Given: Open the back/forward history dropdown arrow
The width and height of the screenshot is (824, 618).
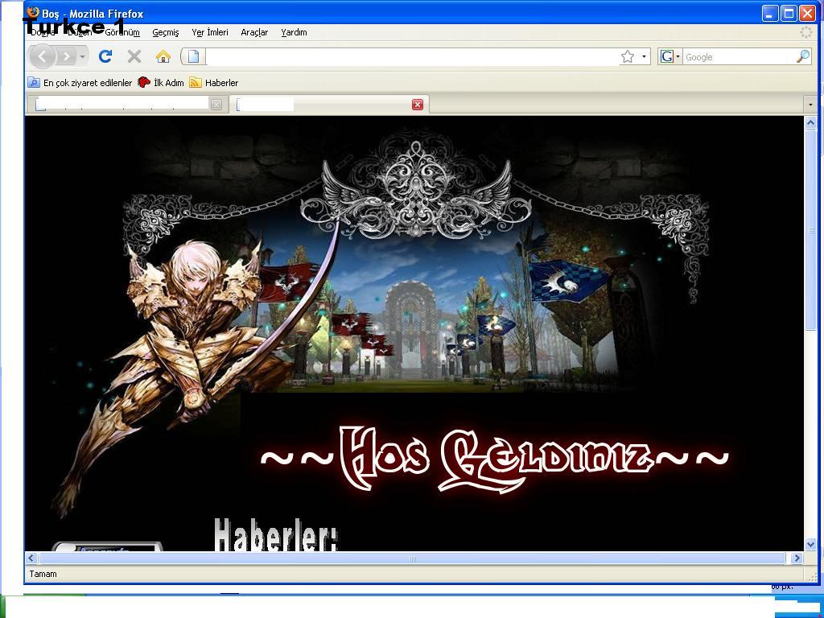Looking at the screenshot, I should pyautogui.click(x=83, y=57).
